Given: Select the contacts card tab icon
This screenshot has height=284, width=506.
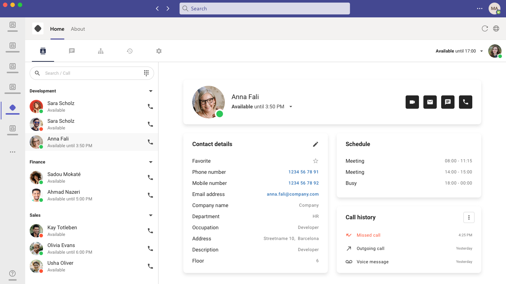Looking at the screenshot, I should coord(43,51).
